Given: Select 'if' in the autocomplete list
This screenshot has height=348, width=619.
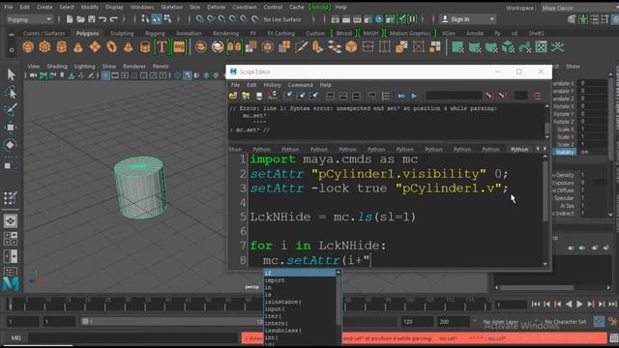Looking at the screenshot, I should [300, 273].
